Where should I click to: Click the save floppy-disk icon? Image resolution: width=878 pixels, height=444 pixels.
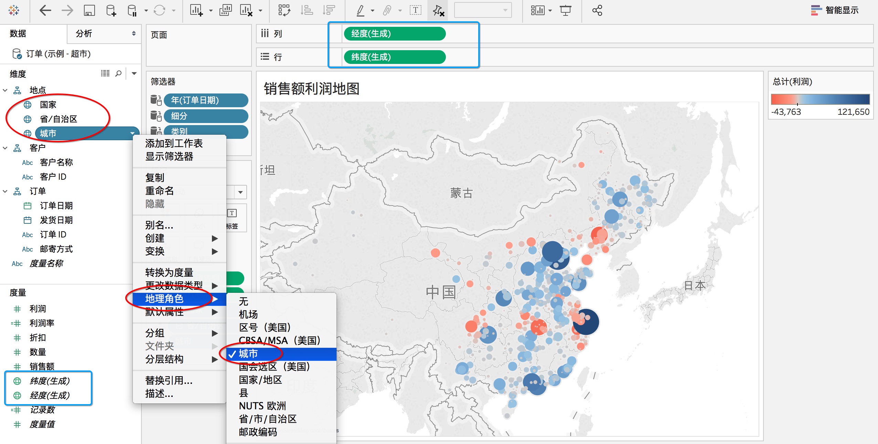[89, 10]
